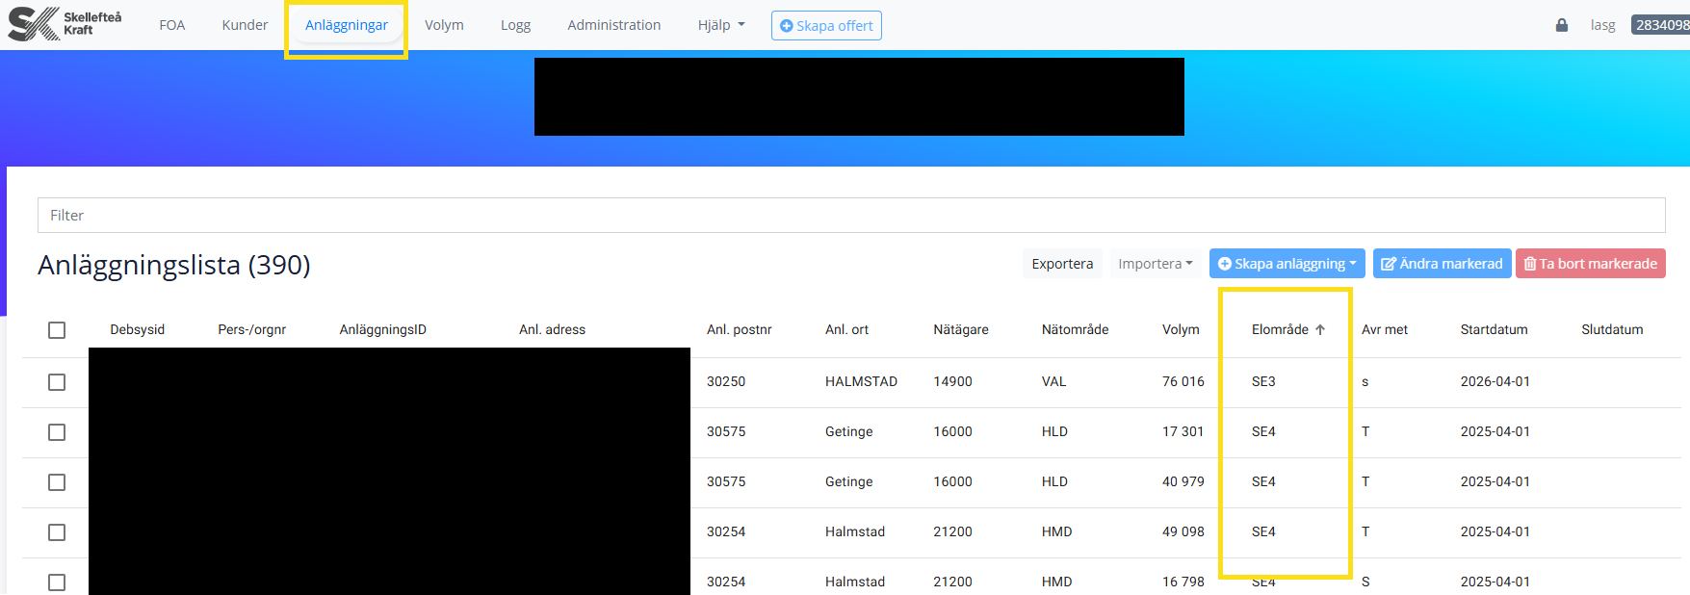Open the Skapa anläggning dropdown
This screenshot has height=595, width=1690.
(1287, 264)
